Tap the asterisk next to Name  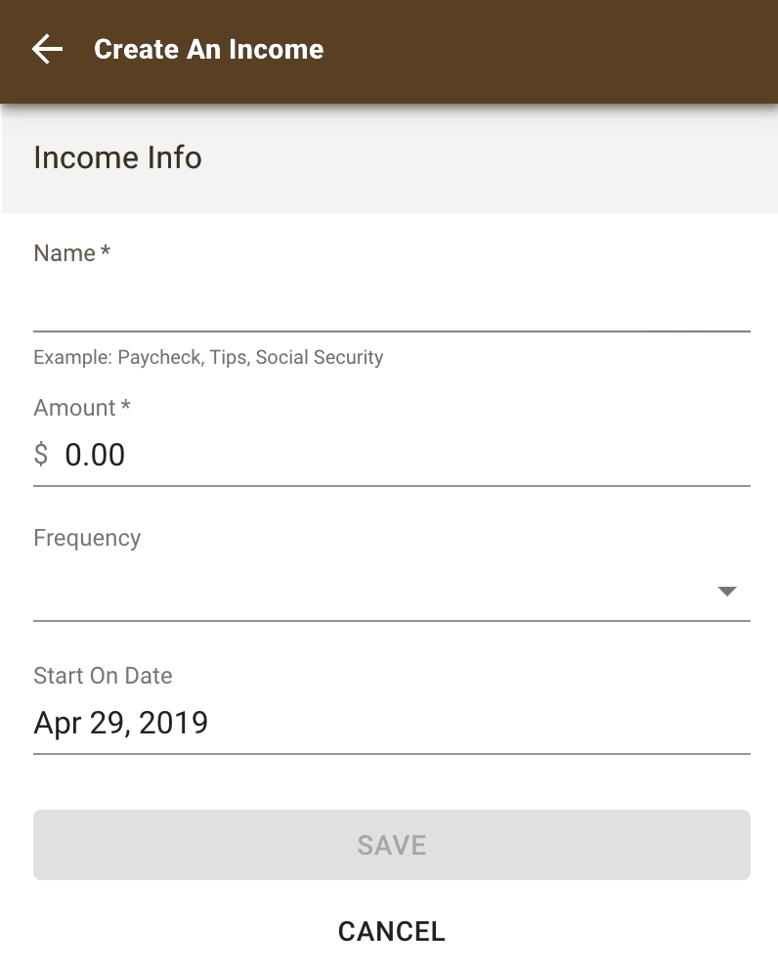pos(106,250)
